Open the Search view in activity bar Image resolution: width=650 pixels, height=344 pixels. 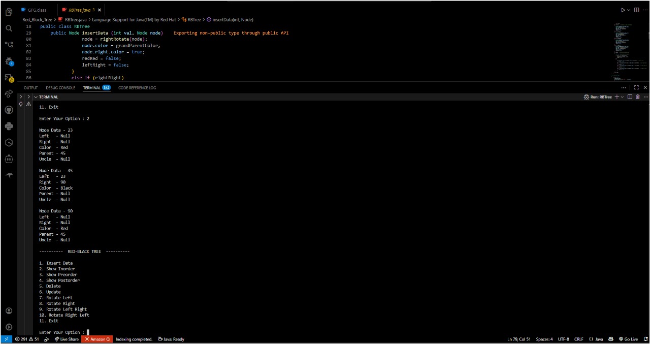pos(9,28)
